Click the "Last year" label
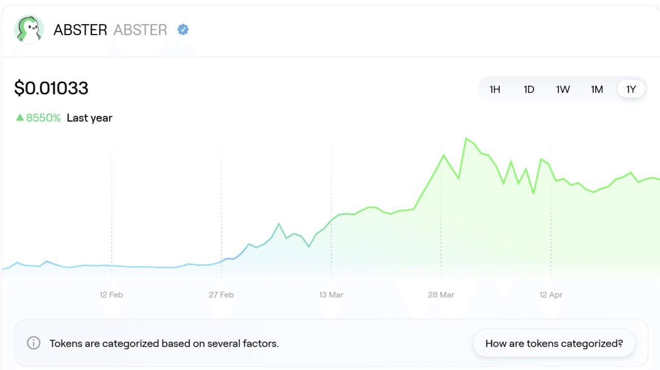 (89, 118)
